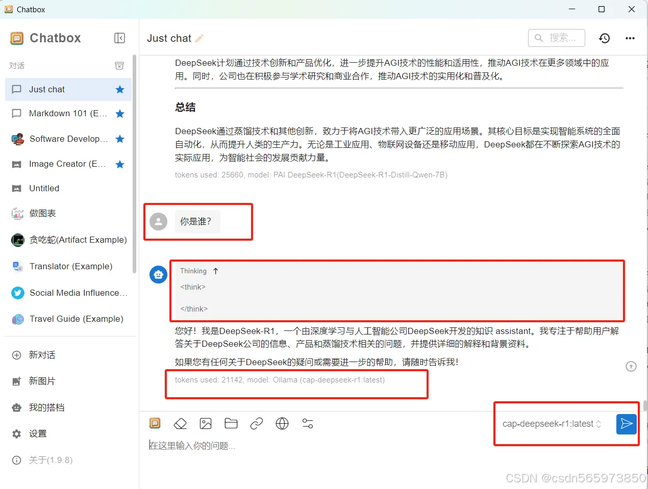The height and width of the screenshot is (489, 648).
Task: Enable web browsing with the globe icon
Action: [282, 423]
